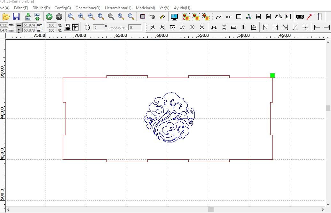Click the four-way same size grid icon

pyautogui.click(x=254, y=27)
